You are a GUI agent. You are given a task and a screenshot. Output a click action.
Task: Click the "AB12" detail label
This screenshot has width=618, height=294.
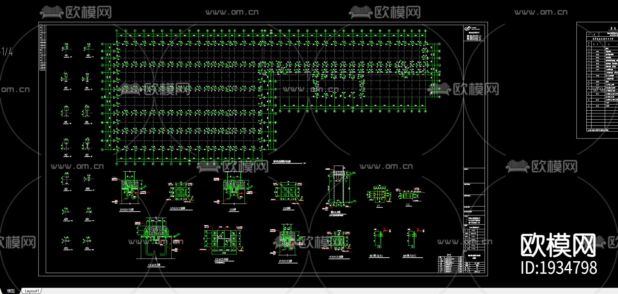click(88, 219)
